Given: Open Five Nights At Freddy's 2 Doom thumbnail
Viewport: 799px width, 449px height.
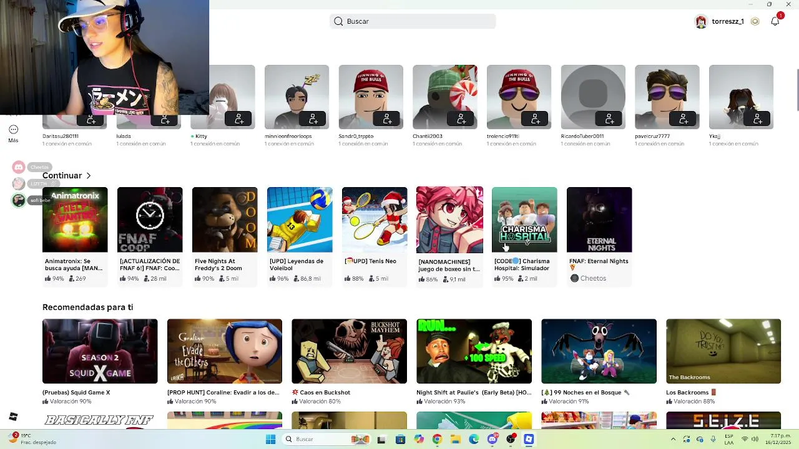Looking at the screenshot, I should point(225,220).
